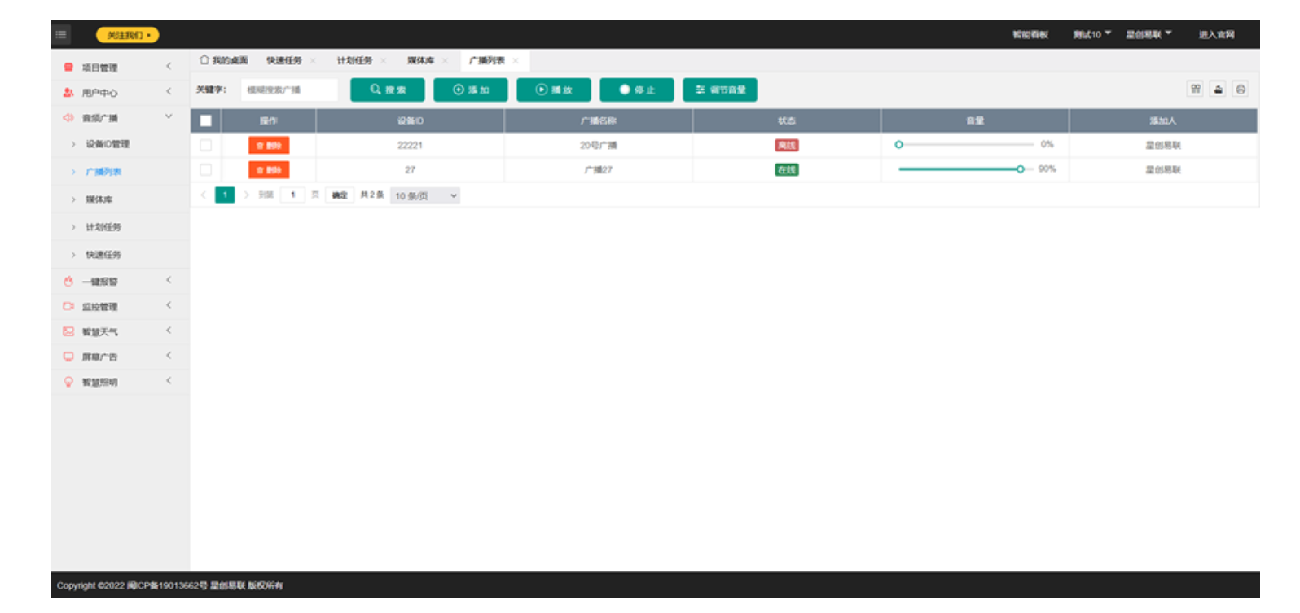The image size is (1300, 613).
Task: Click the volume slider handle for 广播27
Action: [1020, 169]
